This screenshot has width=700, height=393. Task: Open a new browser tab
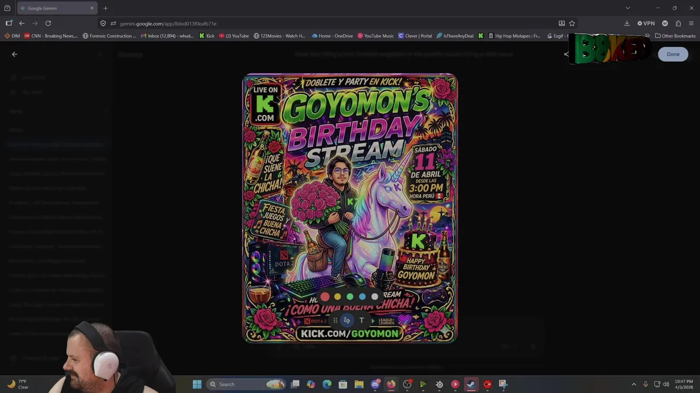click(106, 8)
